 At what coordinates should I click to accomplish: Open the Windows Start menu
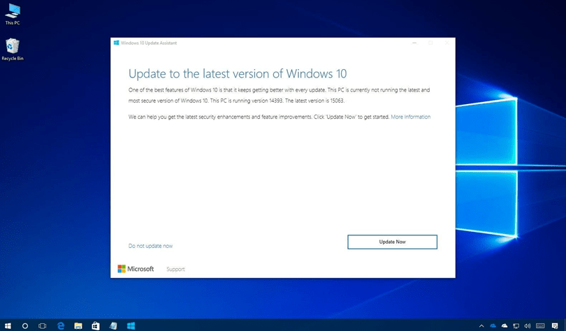click(x=8, y=325)
